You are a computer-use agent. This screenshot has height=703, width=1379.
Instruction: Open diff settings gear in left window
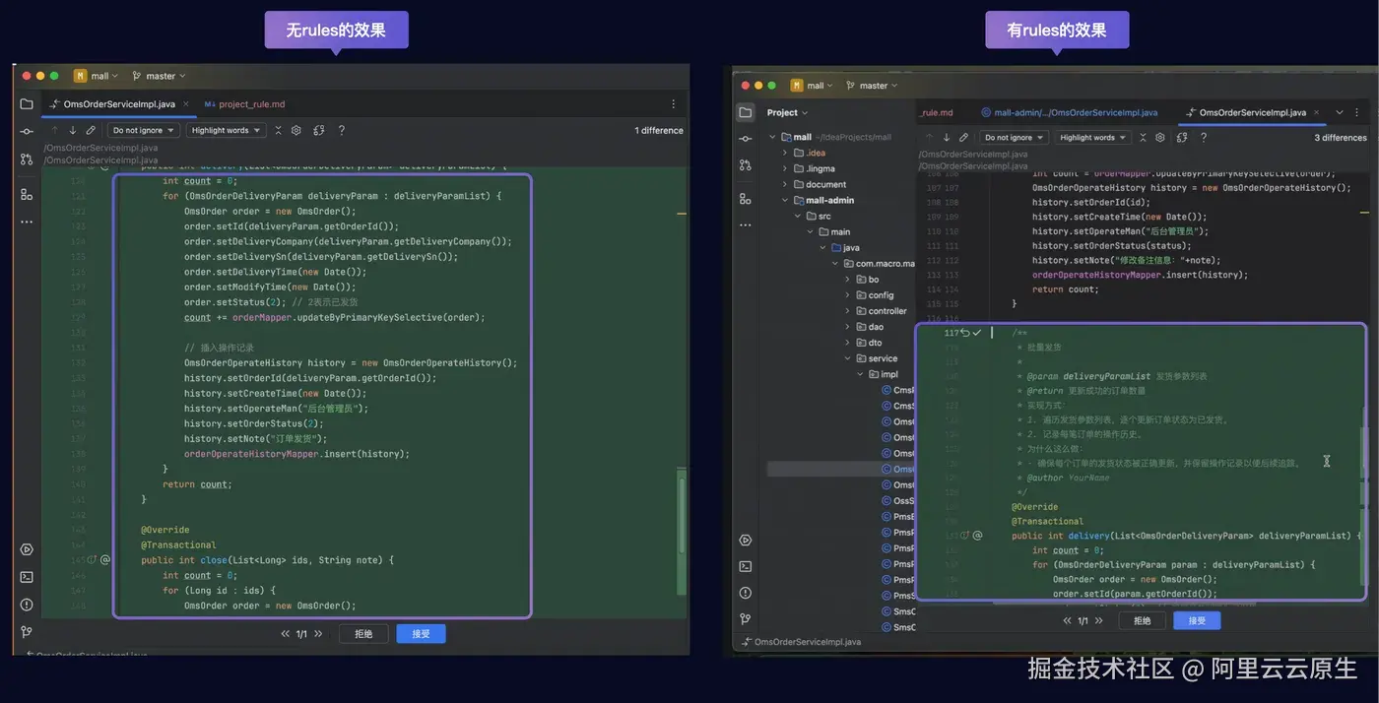point(296,130)
